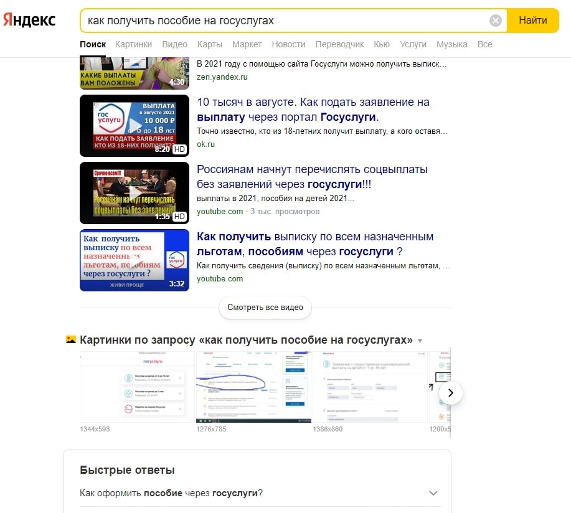Click the snippet 'выплаты в 2021, пособия на детей 2021'
The image size is (571, 513).
coord(275,199)
